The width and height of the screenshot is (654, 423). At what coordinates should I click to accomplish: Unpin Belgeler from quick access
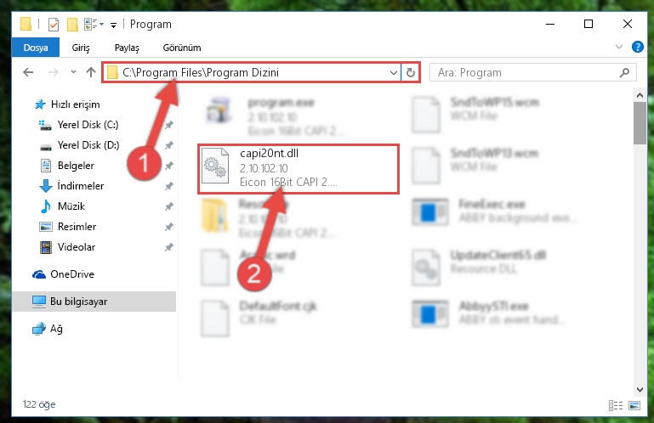click(x=169, y=166)
